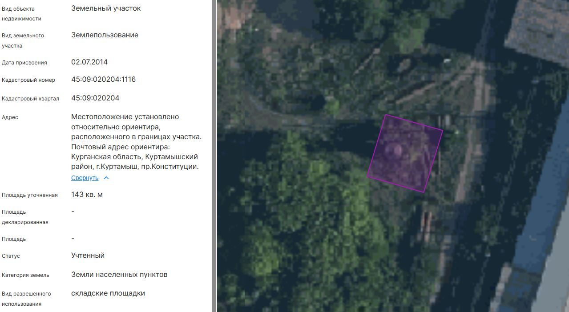This screenshot has height=312, width=569.
Task: Select the Землепользование parcel type value
Action: pyautogui.click(x=105, y=35)
